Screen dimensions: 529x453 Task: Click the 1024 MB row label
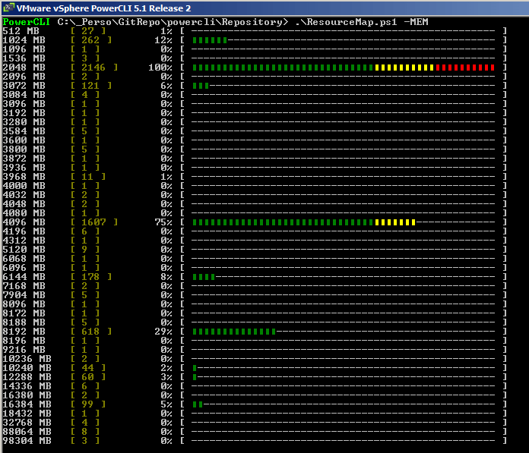click(24, 40)
